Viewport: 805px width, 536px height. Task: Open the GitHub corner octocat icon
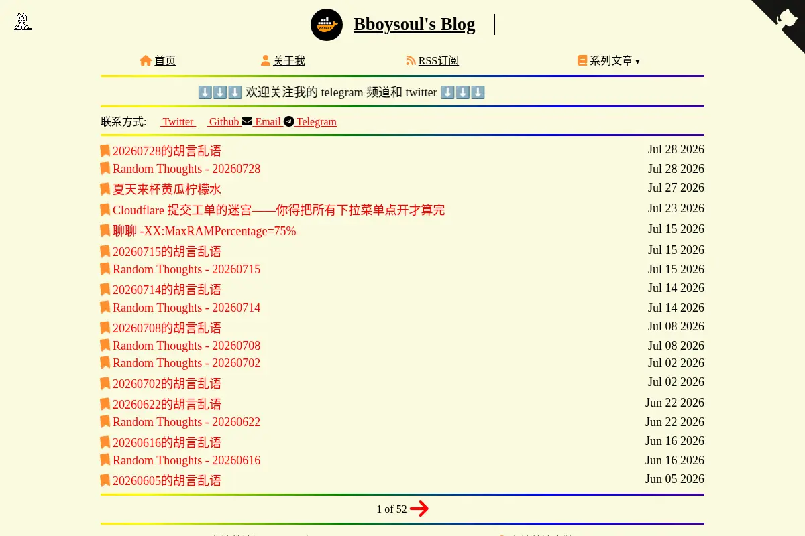(x=786, y=18)
